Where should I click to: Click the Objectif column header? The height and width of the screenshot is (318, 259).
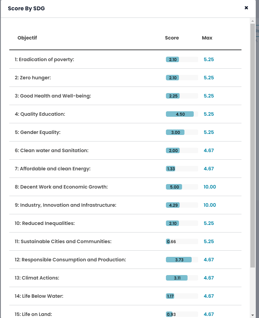(x=27, y=38)
